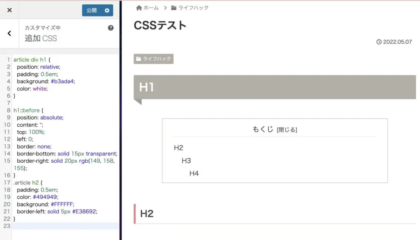Click the 'article div h1 {' selector line
Viewport: 420px width, 240px height.
32,60
